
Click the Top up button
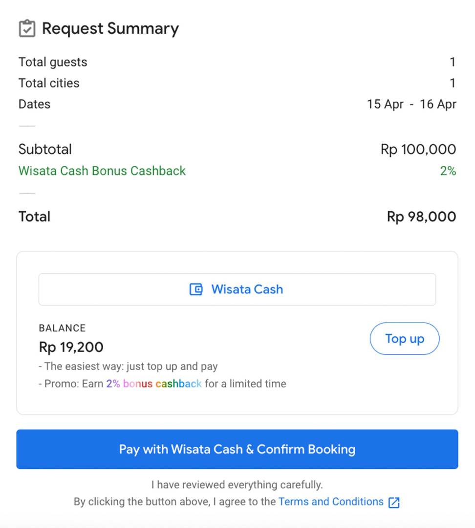[x=405, y=338]
